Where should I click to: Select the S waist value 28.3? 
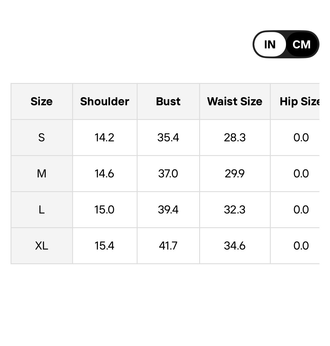[235, 138]
